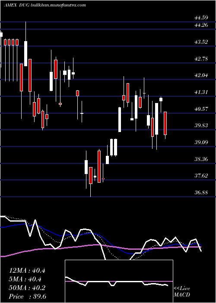This screenshot has width=216, height=303.
Task: Click the Price : 39.6 reading
Action: click(28, 297)
